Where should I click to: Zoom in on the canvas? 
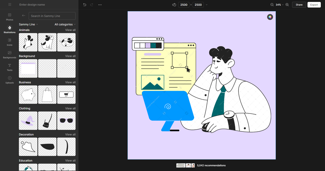click(287, 5)
